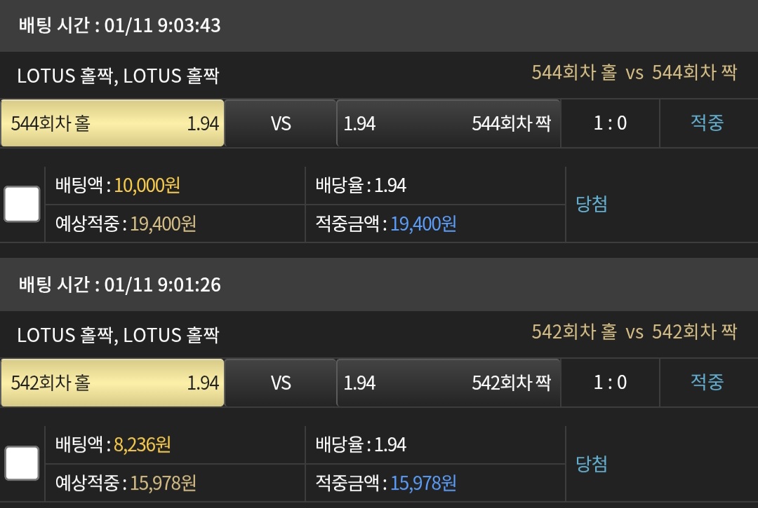Screen dimensions: 758x508
Task: Click the 544회차 홀 vs 544회차 짝 title
Action: click(x=634, y=73)
